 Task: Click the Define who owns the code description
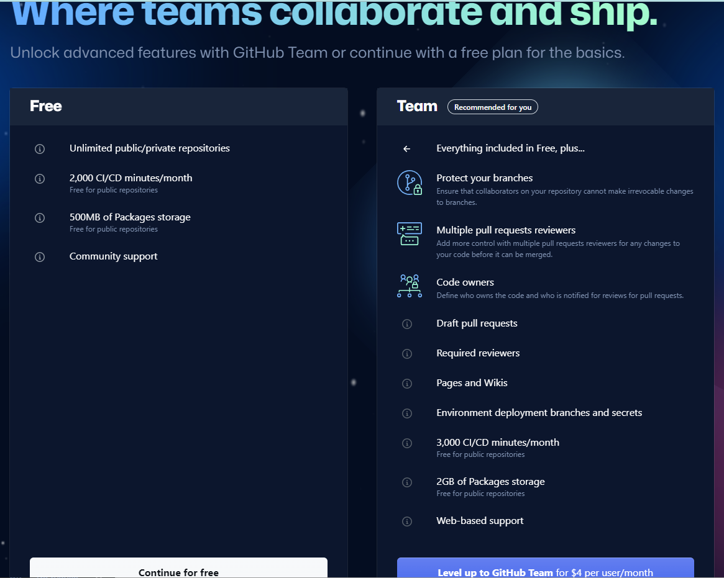559,296
